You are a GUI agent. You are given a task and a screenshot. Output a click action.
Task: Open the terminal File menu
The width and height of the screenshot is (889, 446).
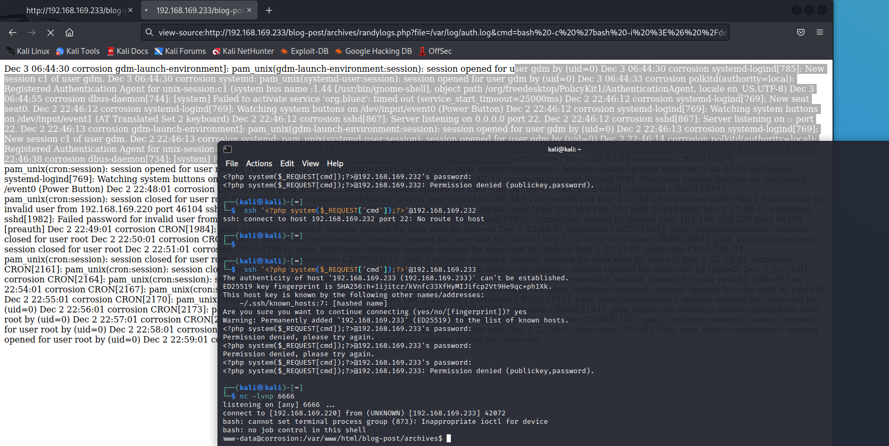232,164
